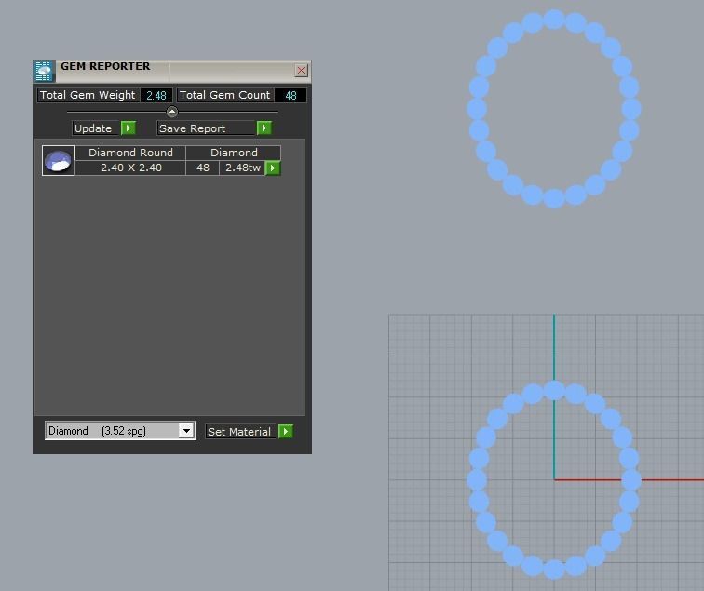
Task: Open the Diamond (3.52 spg) material dropdown
Action: (186, 431)
